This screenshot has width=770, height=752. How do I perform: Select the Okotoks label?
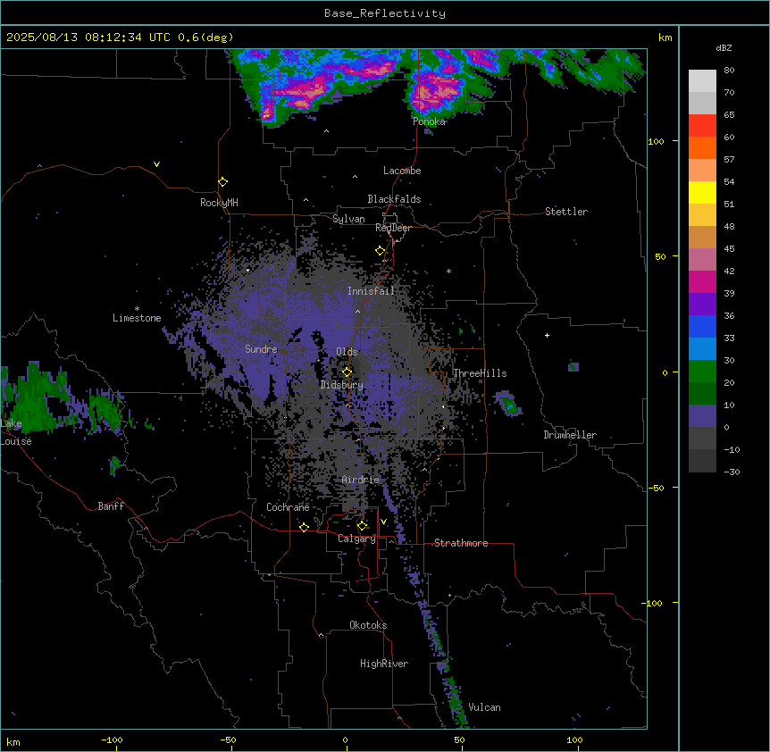tap(368, 625)
